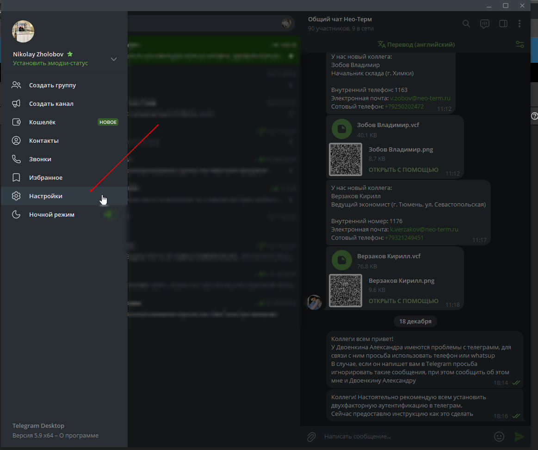Click ОТКРЫТЬ С ПОМОЩЬЮ for Верзаков Кирилл.png
Viewport: 538px width, 450px height.
click(403, 301)
